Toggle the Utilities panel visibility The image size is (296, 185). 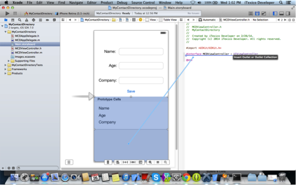pyautogui.click(x=288, y=13)
